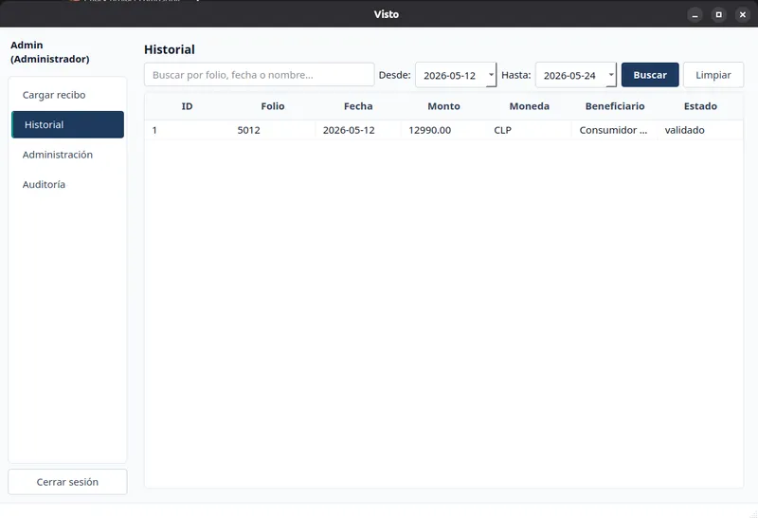Click the Cerrar sesión button
Viewport: 758px width, 518px height.
coord(67,482)
